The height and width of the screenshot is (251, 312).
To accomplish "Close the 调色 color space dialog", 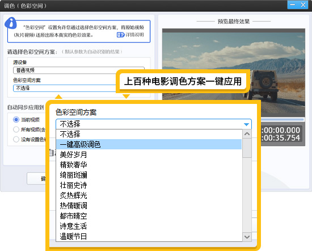I will pos(303,5).
